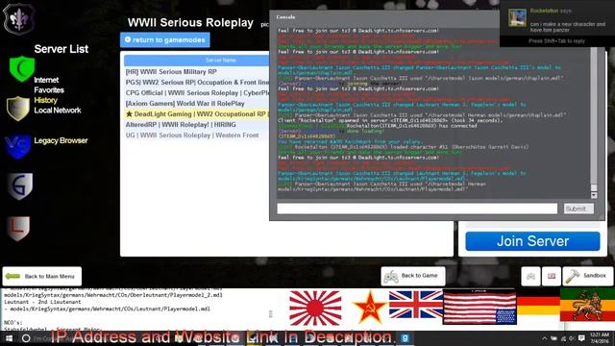This screenshot has height=346, width=615.
Task: Open the language flag selector
Action: click(x=552, y=276)
